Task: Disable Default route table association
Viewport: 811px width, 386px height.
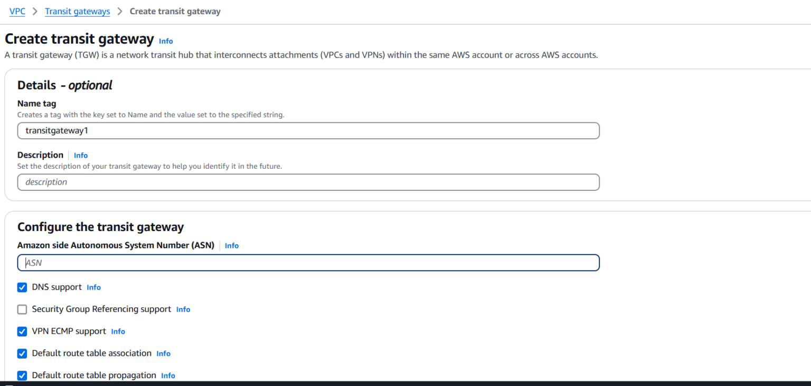Action: 22,353
